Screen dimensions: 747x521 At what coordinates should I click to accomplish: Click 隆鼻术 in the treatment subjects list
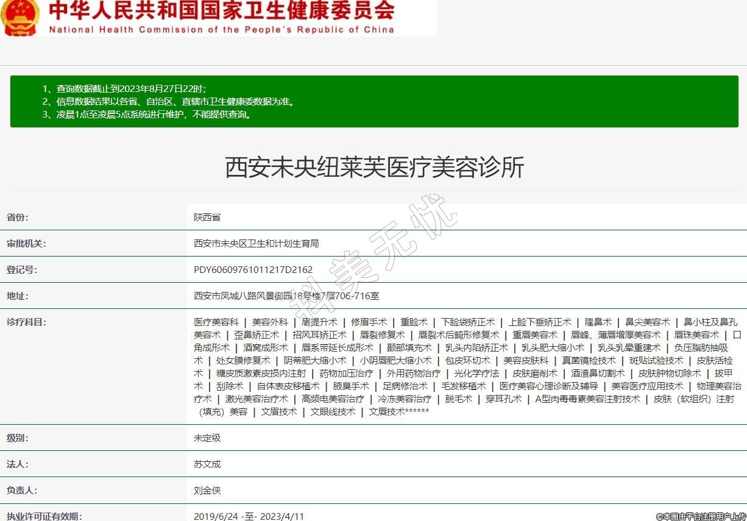[x=598, y=322]
